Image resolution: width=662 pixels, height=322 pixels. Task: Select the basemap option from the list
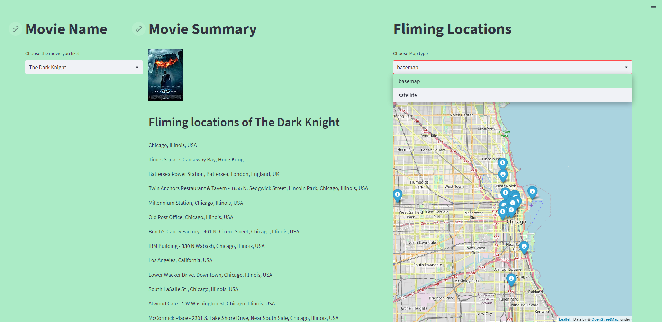(x=409, y=81)
